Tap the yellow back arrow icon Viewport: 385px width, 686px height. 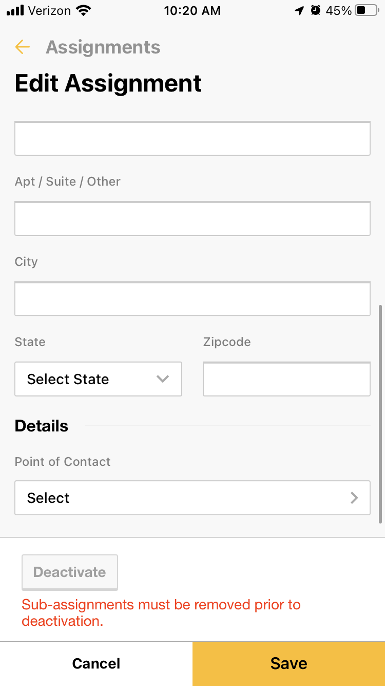[23, 47]
